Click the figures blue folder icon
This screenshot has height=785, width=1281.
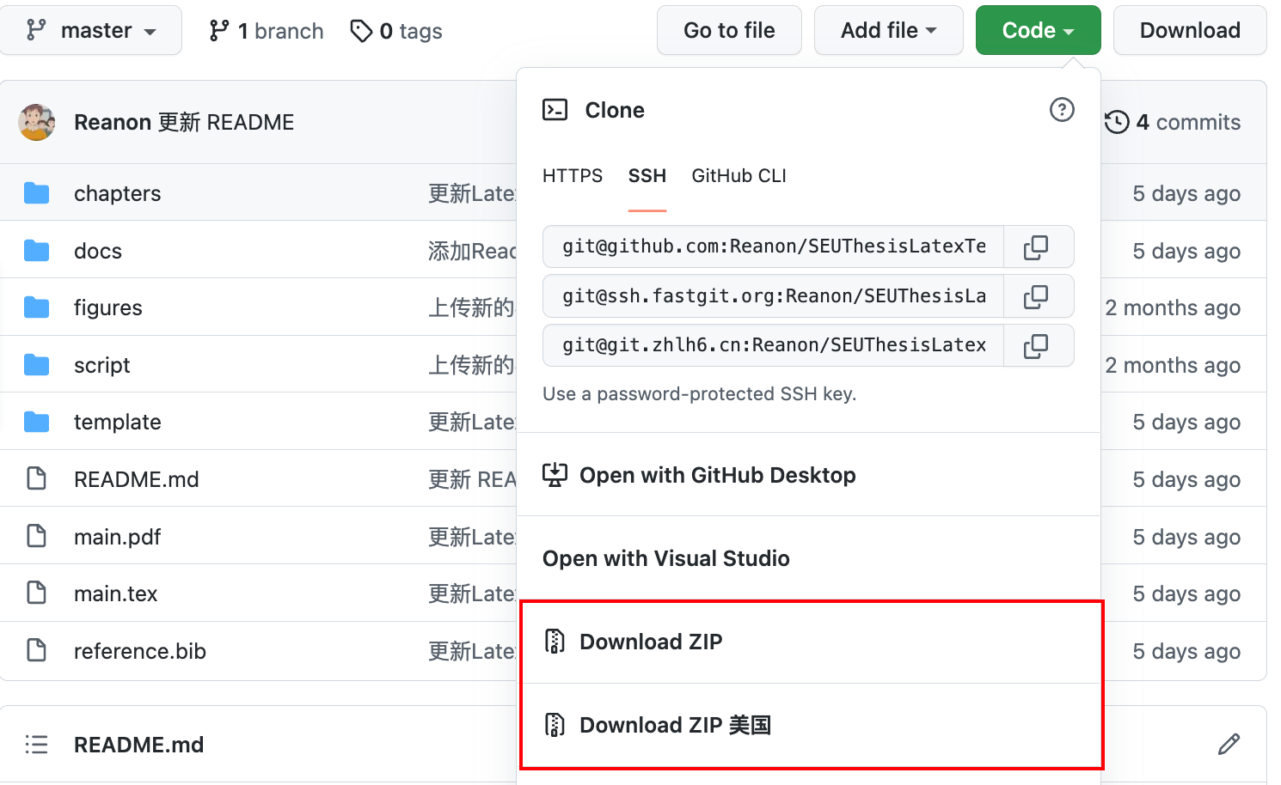[36, 307]
